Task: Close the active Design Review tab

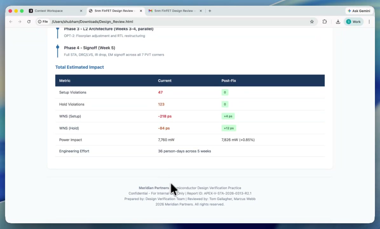Action: (x=141, y=11)
